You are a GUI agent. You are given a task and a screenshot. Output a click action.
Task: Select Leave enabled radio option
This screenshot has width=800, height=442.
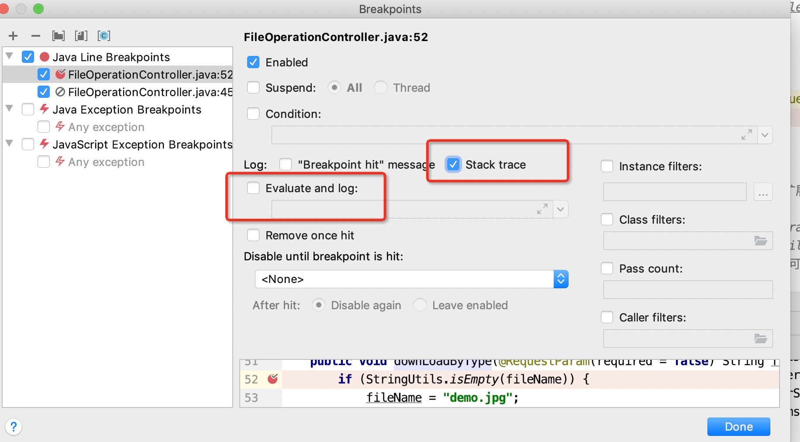(420, 305)
